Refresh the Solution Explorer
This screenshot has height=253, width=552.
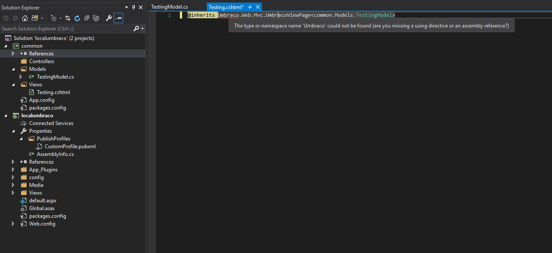pos(77,18)
